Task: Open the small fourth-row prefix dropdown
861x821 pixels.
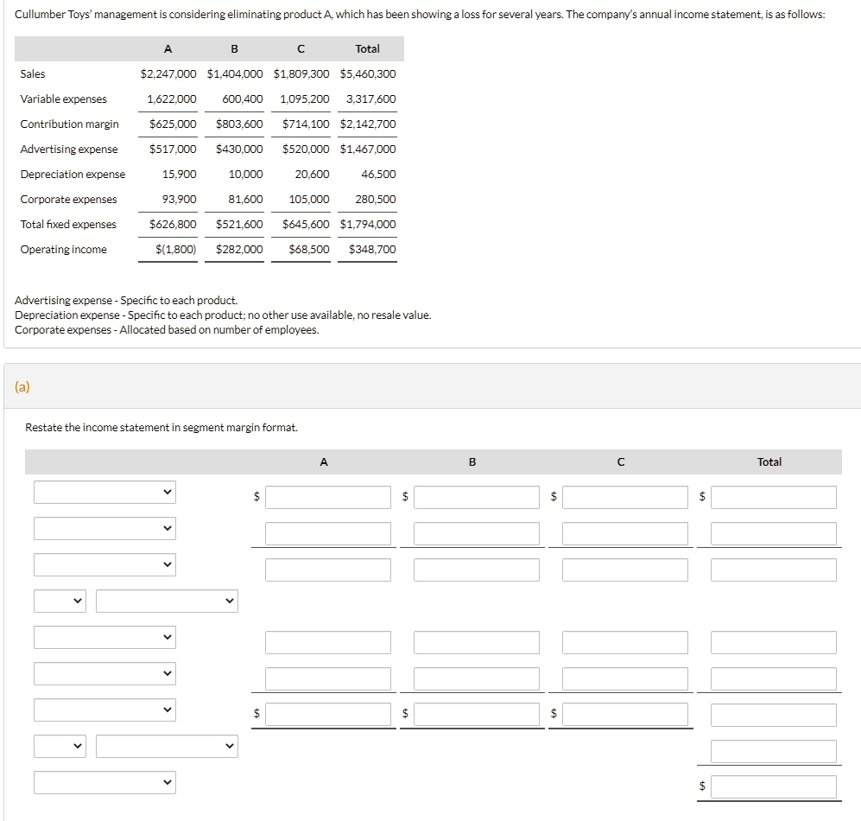Action: point(60,601)
